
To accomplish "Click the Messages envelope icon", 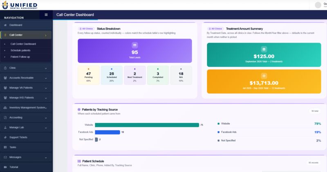I will (5, 157).
